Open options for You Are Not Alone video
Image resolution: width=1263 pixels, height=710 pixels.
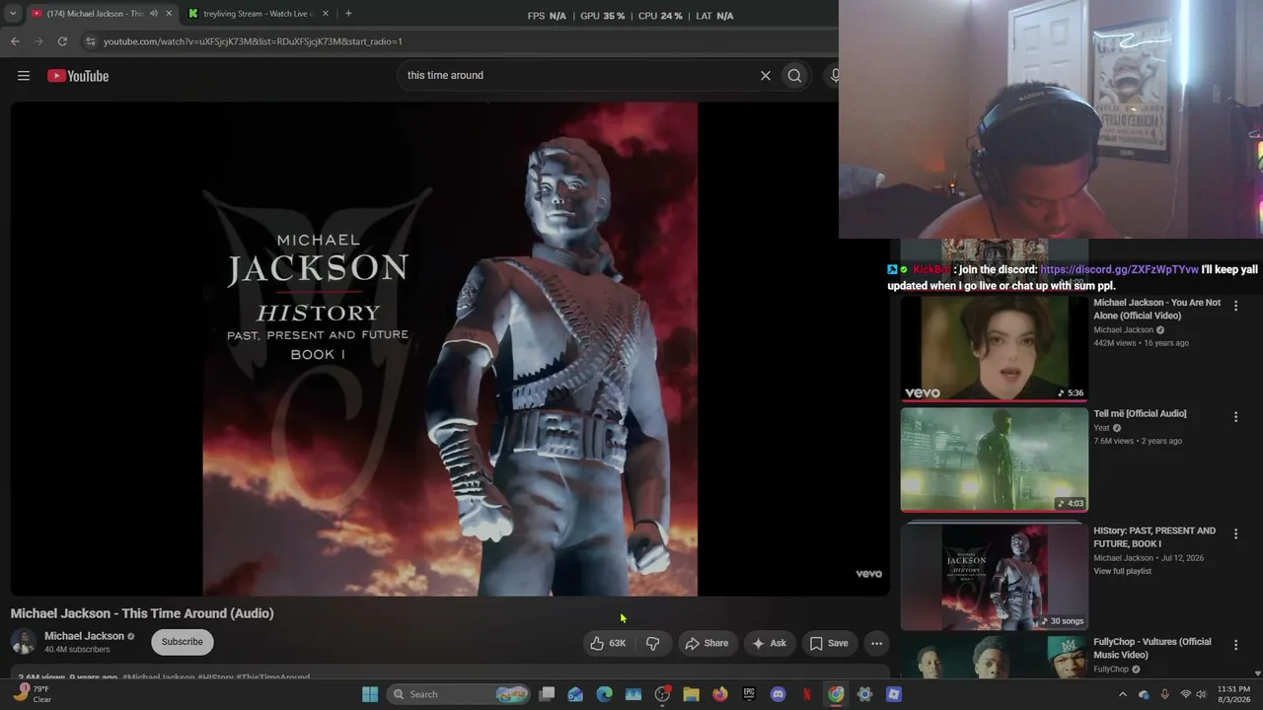pyautogui.click(x=1235, y=306)
